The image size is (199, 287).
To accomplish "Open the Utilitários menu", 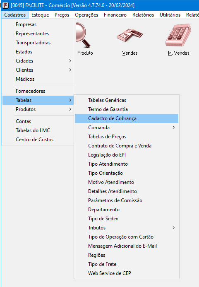I will click(x=170, y=15).
